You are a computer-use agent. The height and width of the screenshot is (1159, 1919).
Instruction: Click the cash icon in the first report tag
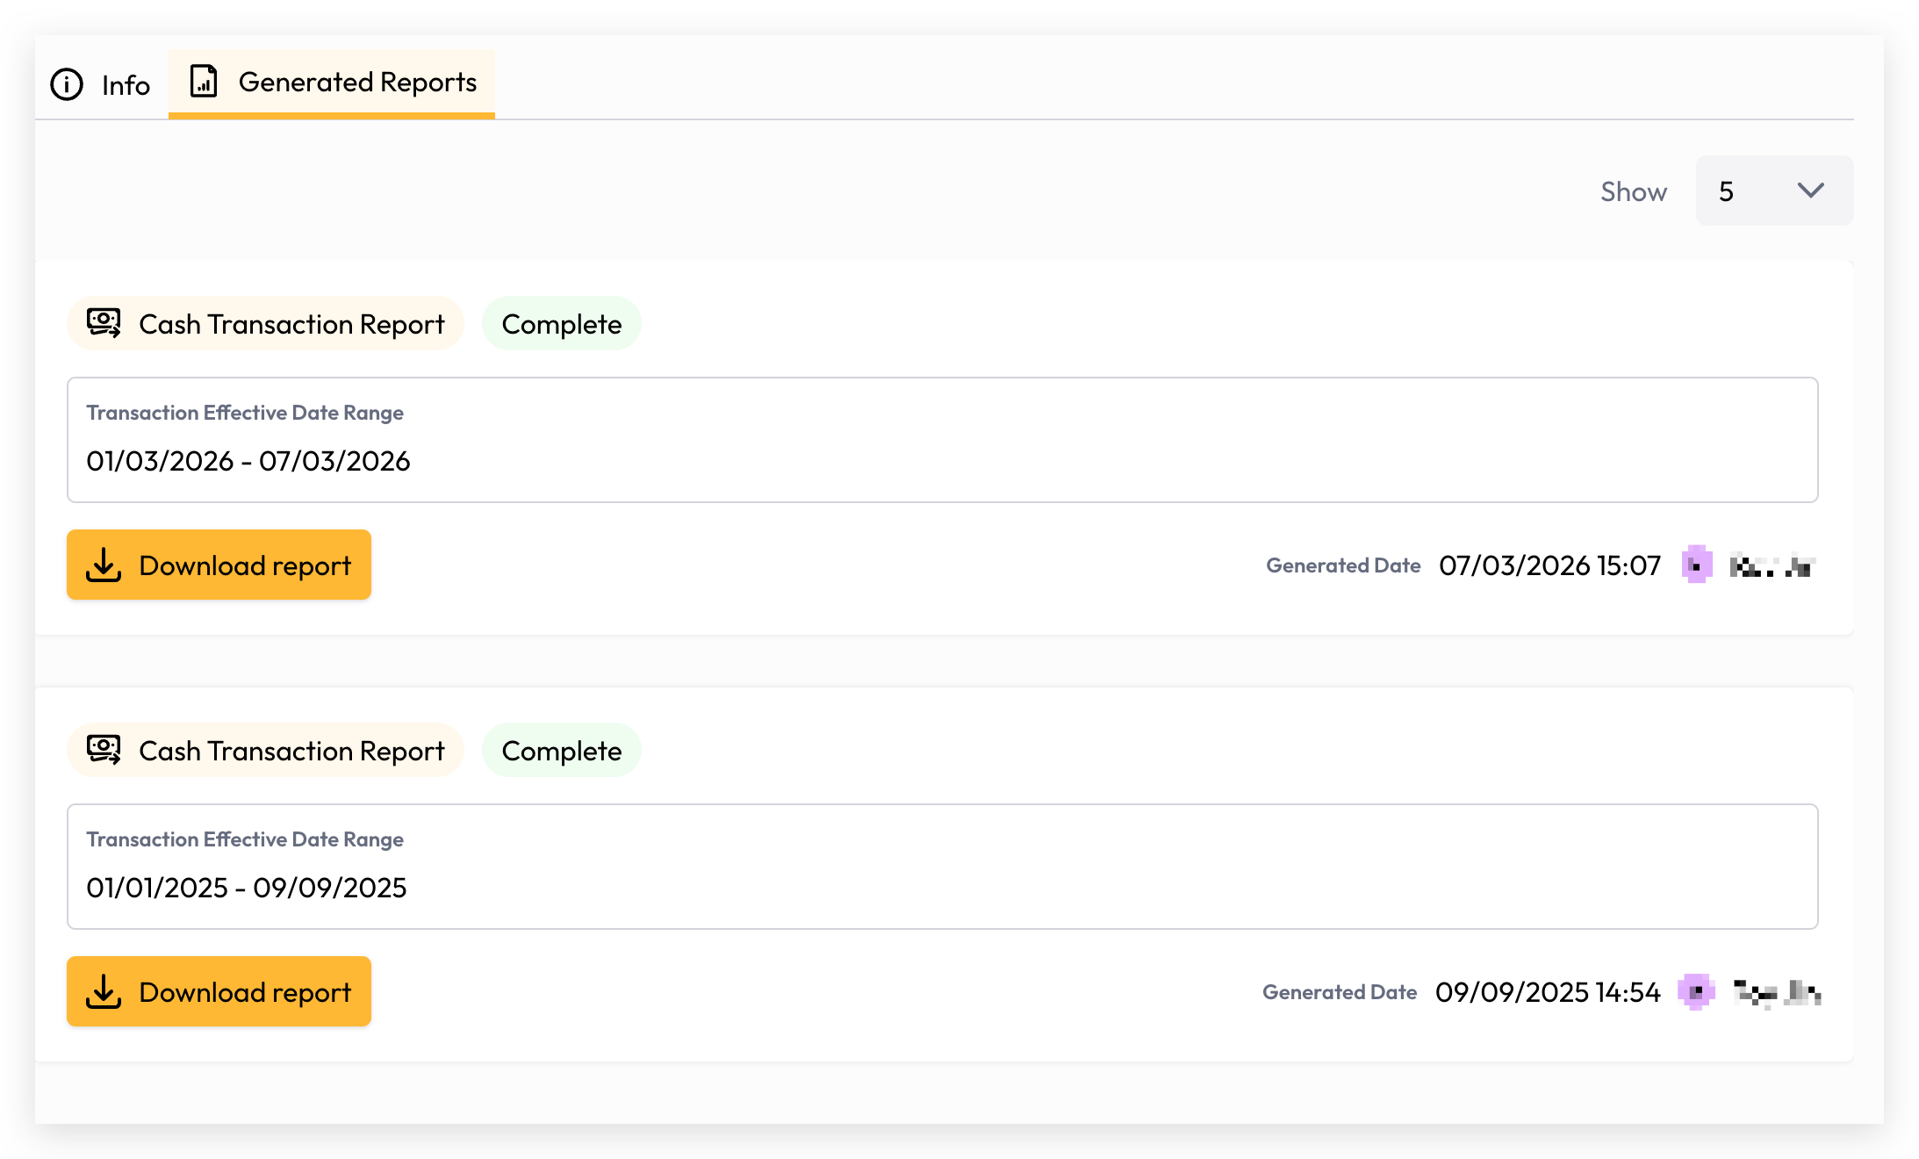coord(104,323)
